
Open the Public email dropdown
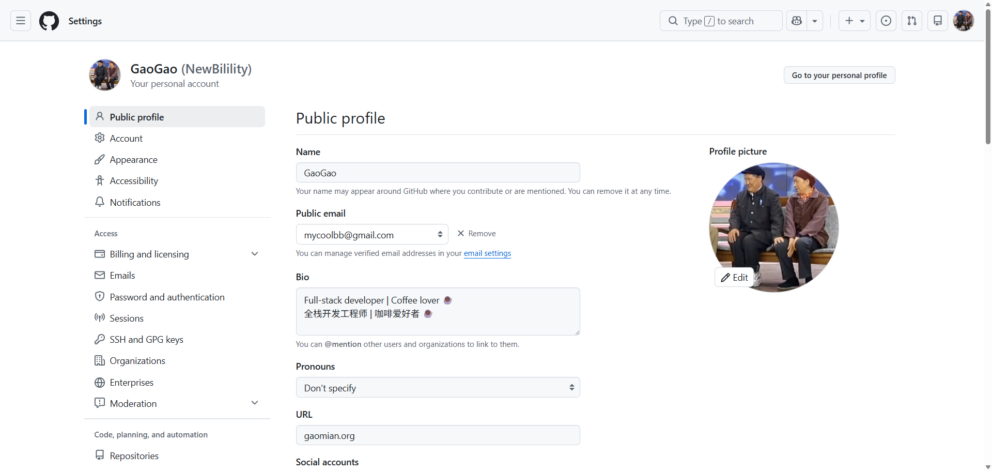click(372, 234)
